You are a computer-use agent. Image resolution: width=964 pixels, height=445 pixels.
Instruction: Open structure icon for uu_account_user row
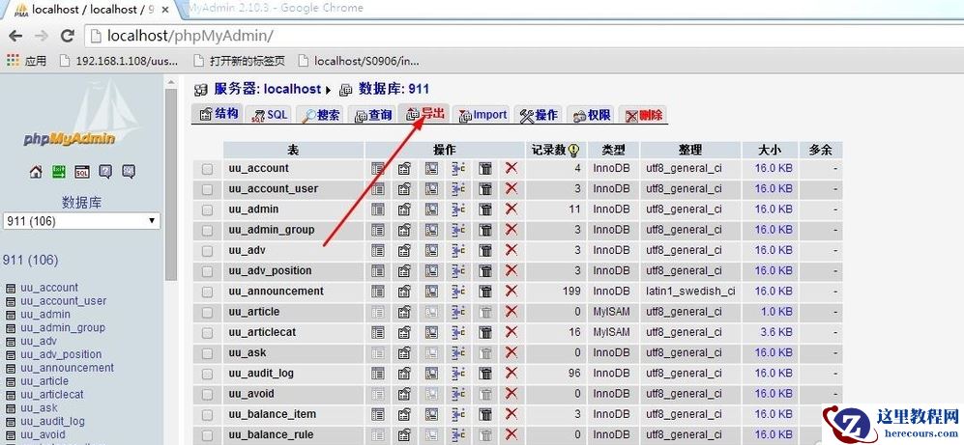(404, 189)
